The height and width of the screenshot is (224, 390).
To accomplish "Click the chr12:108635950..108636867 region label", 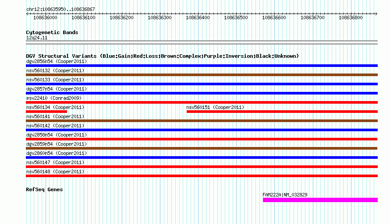I will click(60, 9).
